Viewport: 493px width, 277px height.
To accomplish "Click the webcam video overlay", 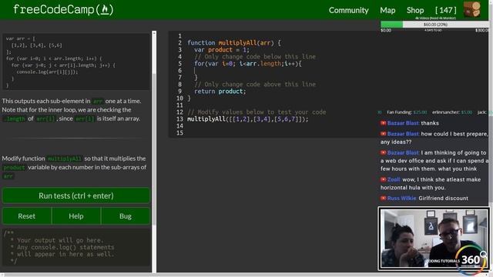I will tap(434, 239).
